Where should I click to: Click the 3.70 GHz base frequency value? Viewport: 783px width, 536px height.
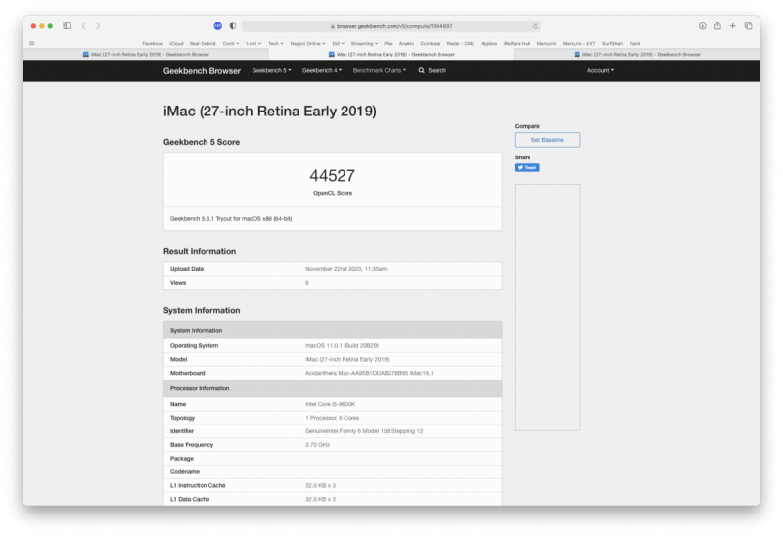click(x=317, y=444)
